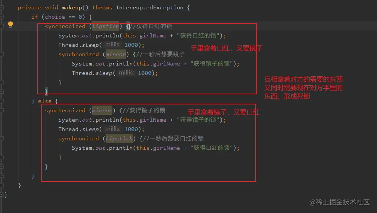Click lipstick in the first synchronized statement
This screenshot has height=213, width=377.
point(106,26)
